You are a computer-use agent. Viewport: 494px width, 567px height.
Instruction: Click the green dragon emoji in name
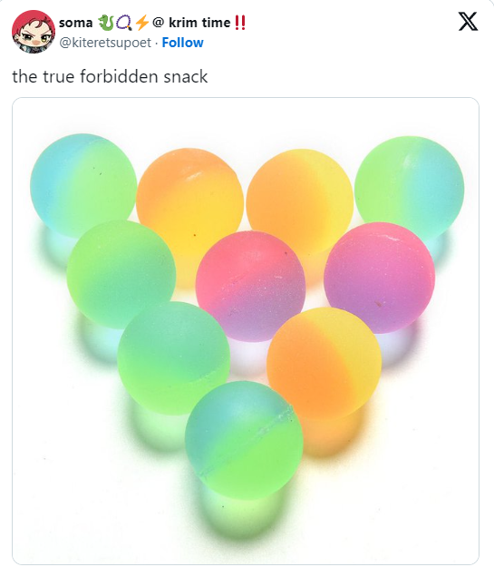click(x=106, y=23)
